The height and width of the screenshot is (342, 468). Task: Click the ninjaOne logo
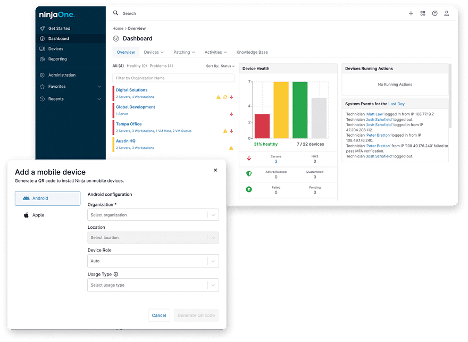tap(57, 14)
